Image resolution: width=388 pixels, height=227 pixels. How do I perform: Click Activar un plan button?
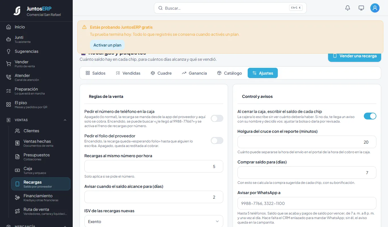coord(107,45)
